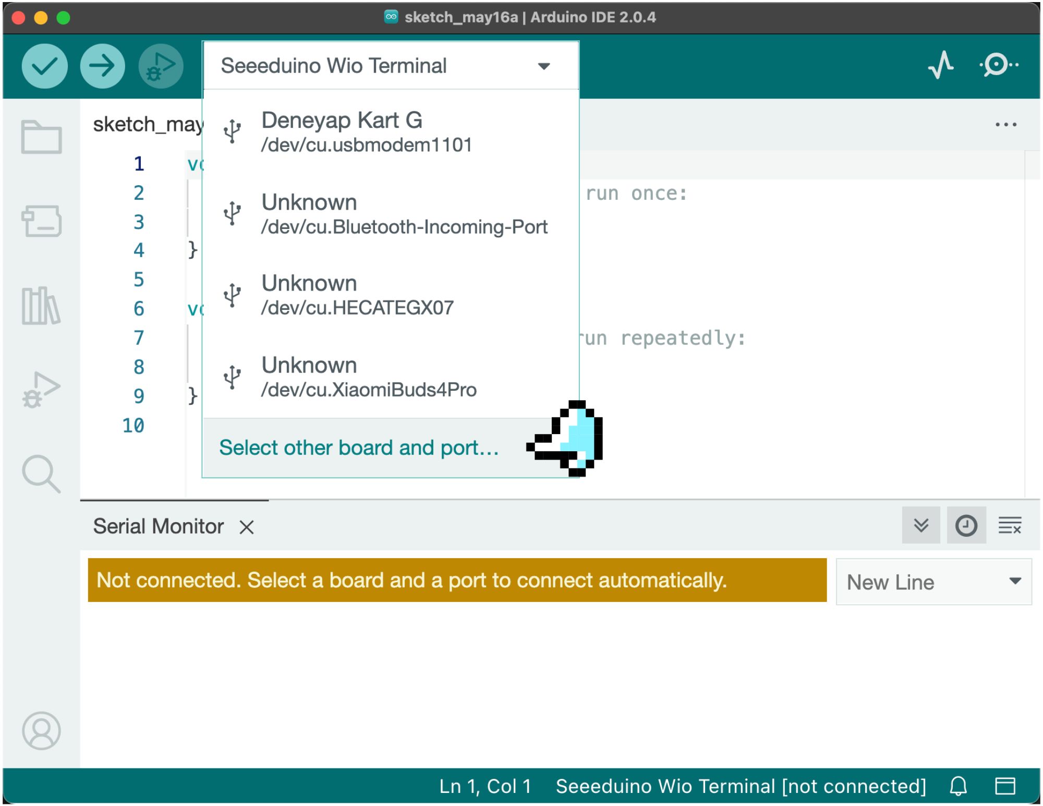Open the sidebar Debug panel icon
The height and width of the screenshot is (806, 1043).
41,390
